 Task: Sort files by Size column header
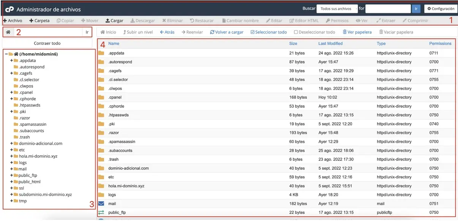coord(293,44)
